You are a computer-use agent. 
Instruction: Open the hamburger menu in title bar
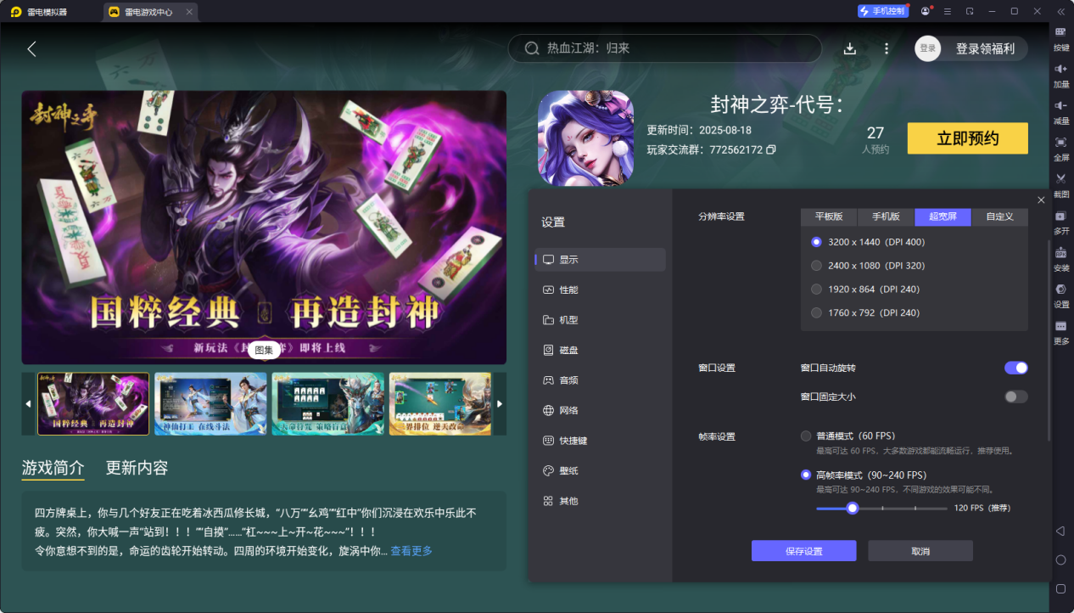(947, 11)
